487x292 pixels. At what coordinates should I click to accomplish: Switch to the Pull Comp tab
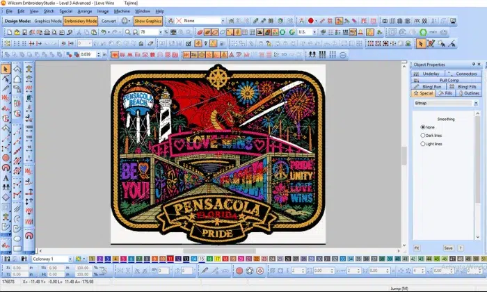pyautogui.click(x=447, y=80)
